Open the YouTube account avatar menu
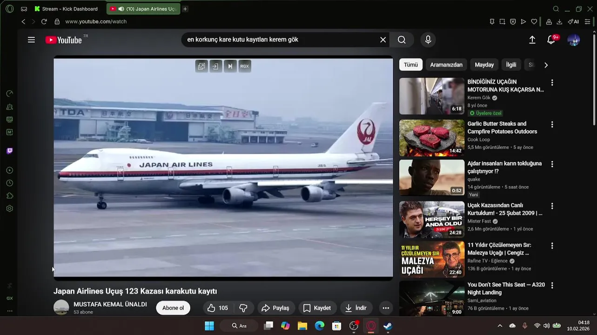This screenshot has height=335, width=597. [574, 40]
